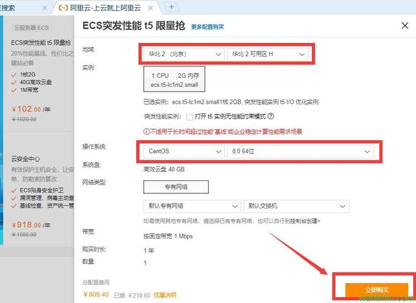Open the 8.0 64位 version dropdown
Viewport: 416px width, 303px height.
coord(300,151)
